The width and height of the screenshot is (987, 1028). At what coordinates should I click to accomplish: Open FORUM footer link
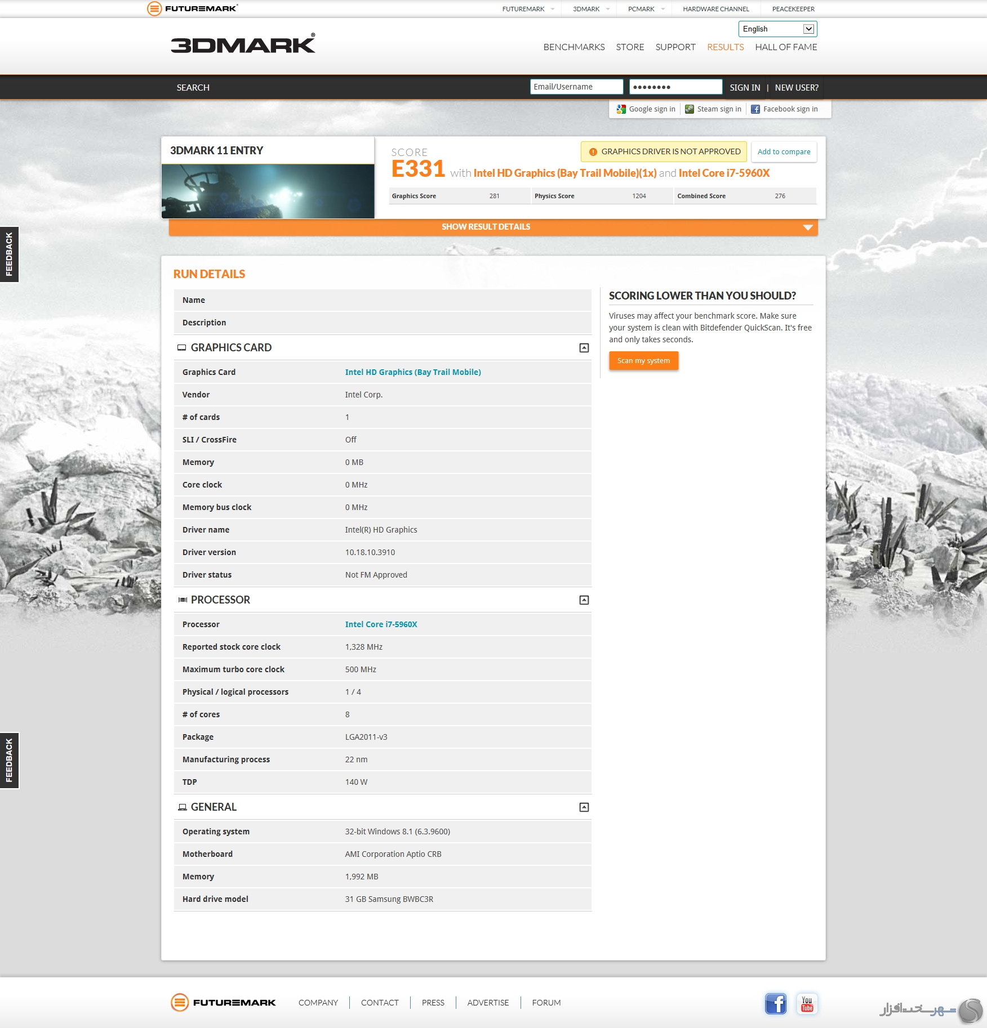pos(546,1003)
